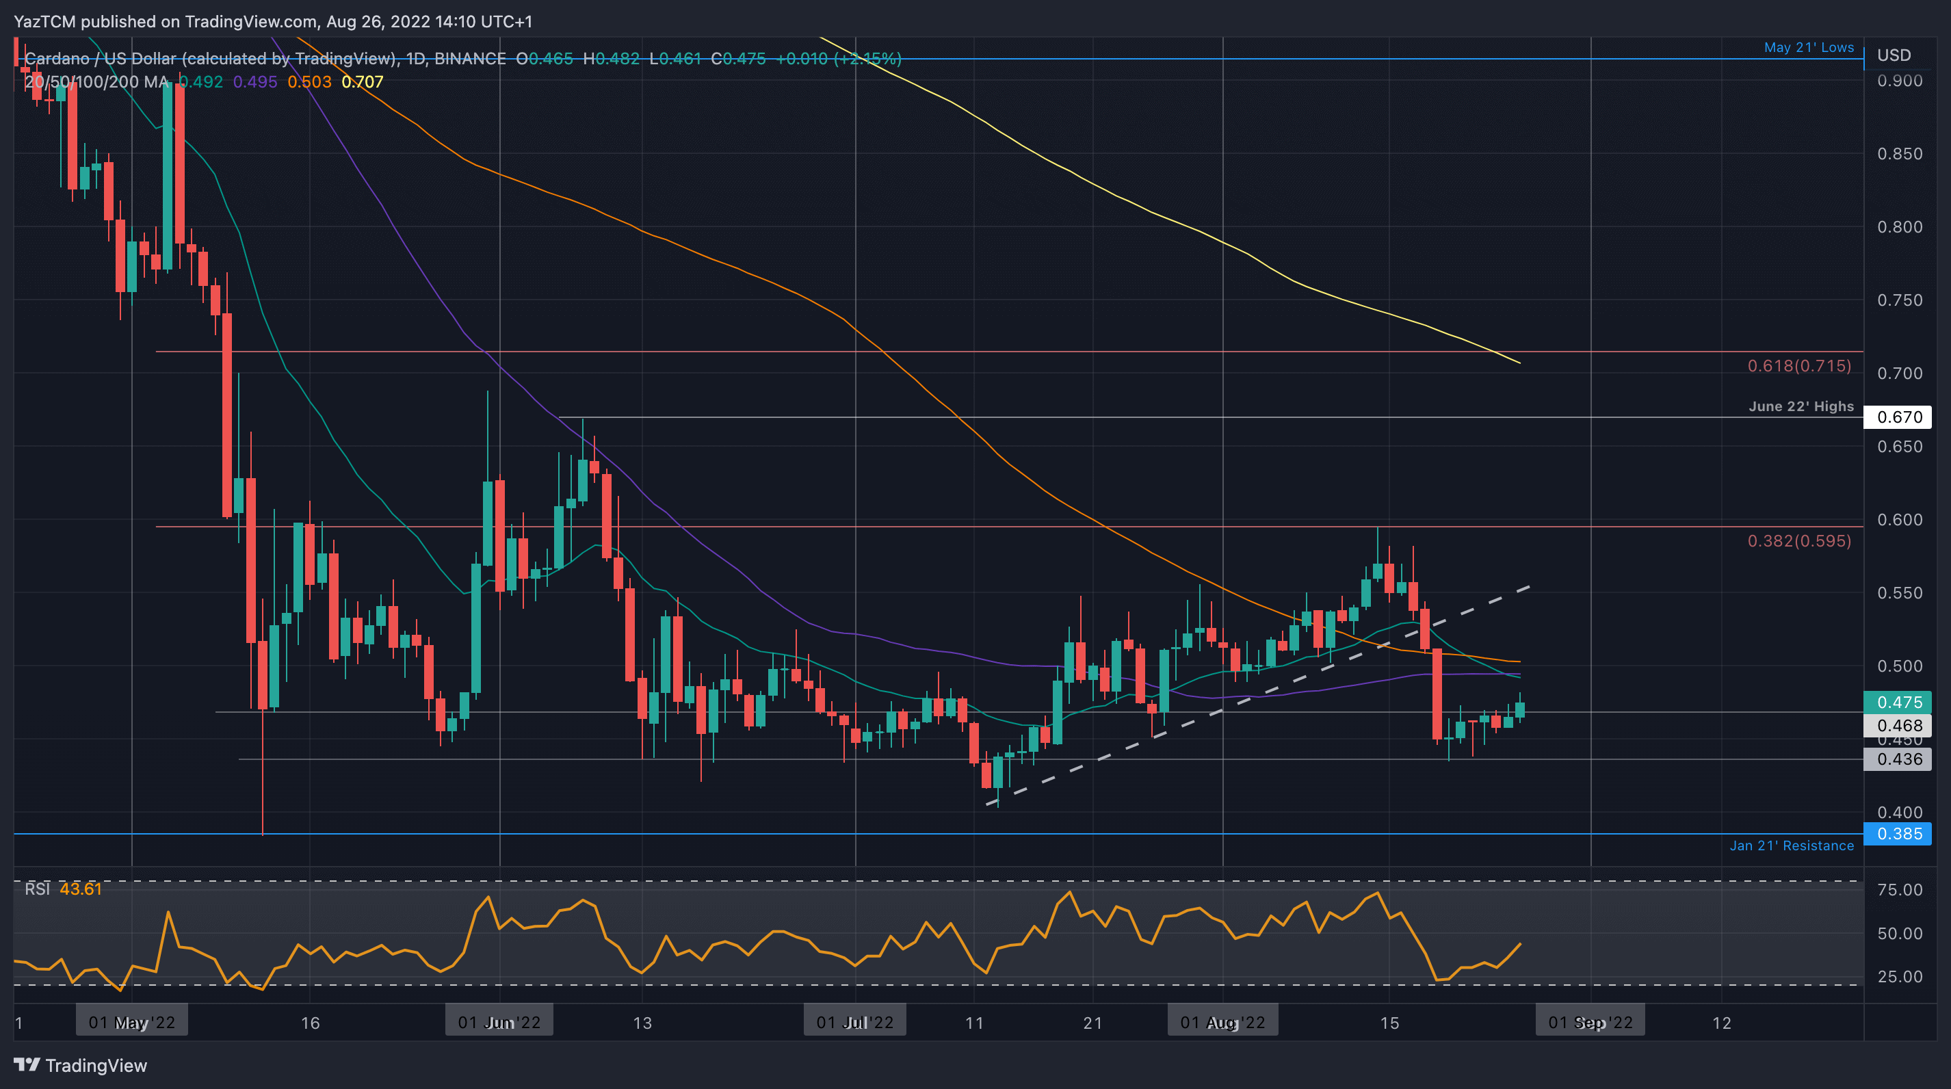
Task: Click the TradingView logo icon
Action: point(27,1065)
